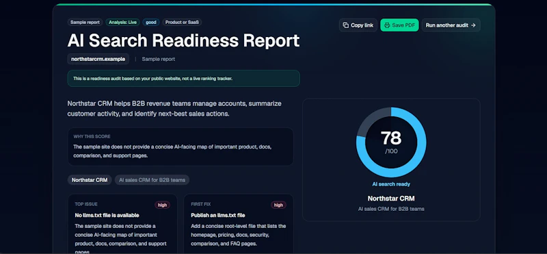Click the Product or SaaS tag
Screen dimensions: 547x254
coord(182,23)
